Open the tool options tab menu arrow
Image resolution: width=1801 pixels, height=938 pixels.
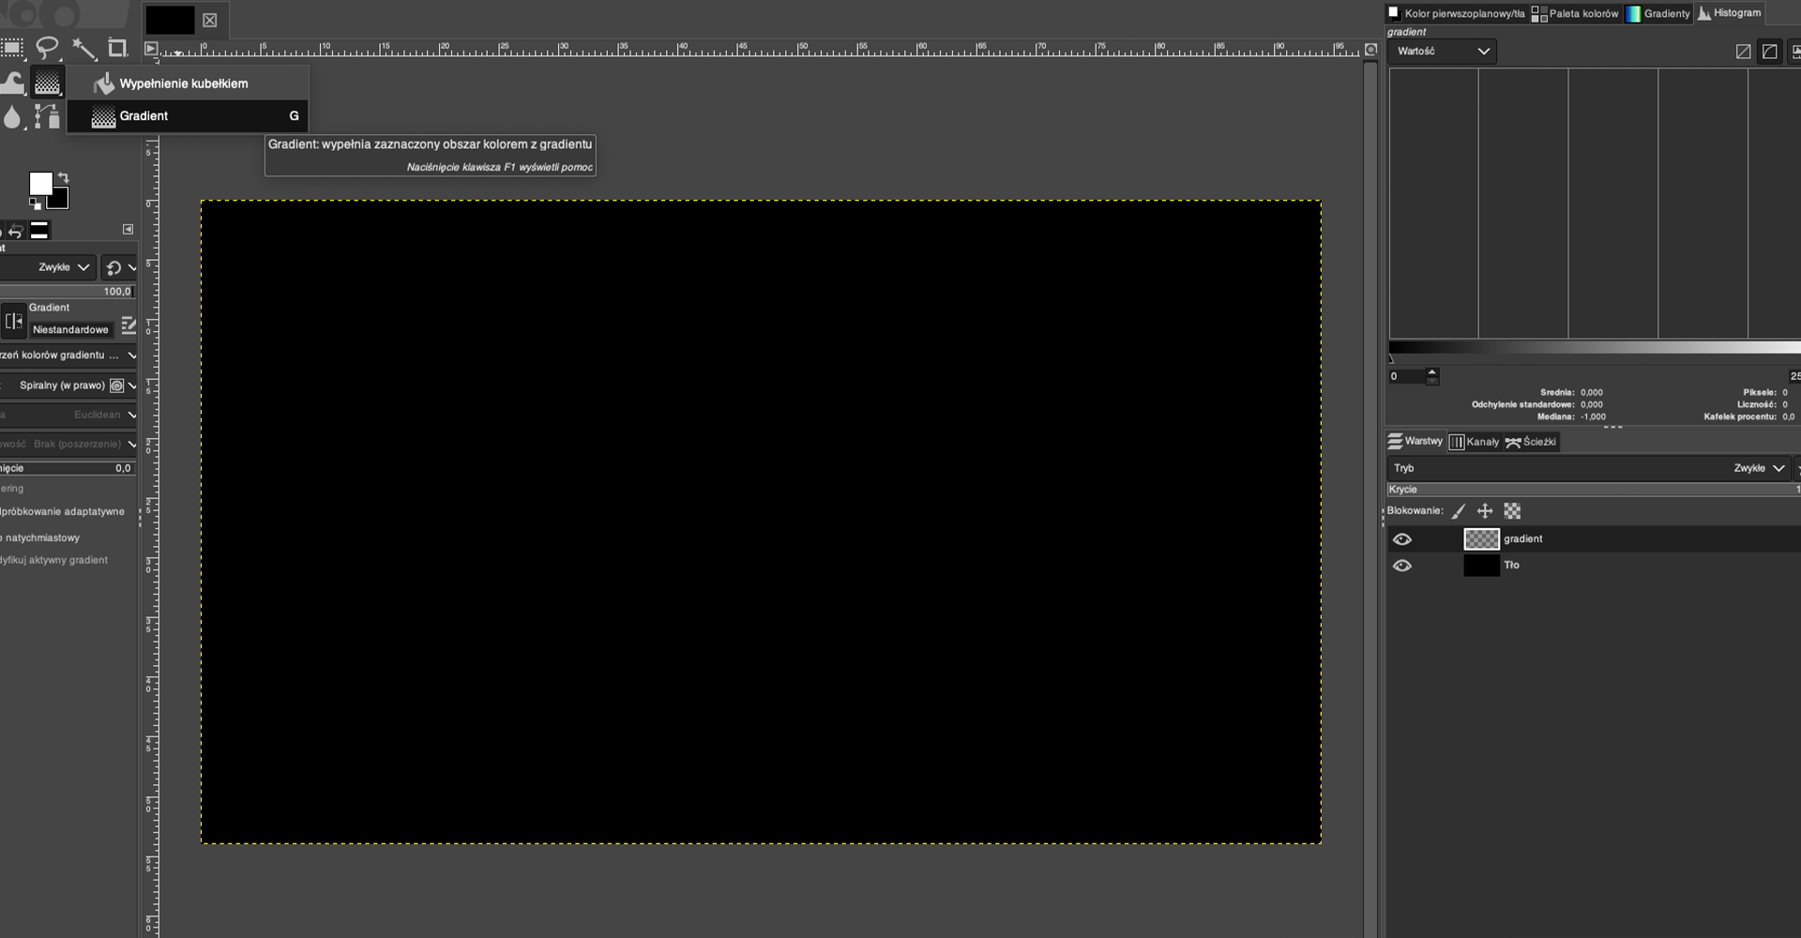[129, 230]
